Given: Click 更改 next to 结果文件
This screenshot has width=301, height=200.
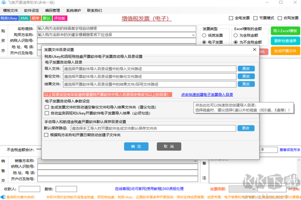Looking at the screenshot, I should click(x=246, y=84).
